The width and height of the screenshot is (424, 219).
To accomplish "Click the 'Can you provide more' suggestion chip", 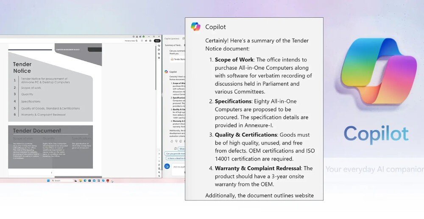I will tap(175, 153).
